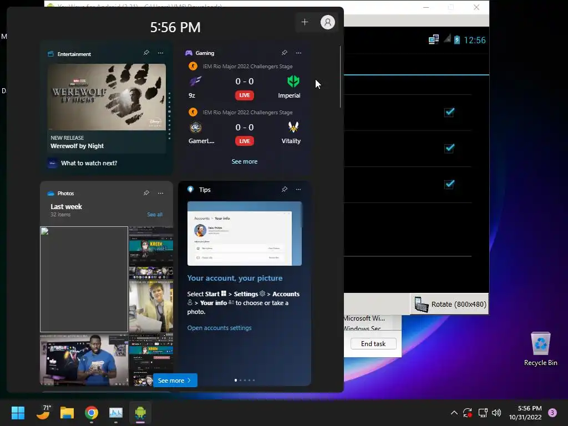Open the Werewolf by Night poster
The width and height of the screenshot is (568, 426).
tap(106, 97)
